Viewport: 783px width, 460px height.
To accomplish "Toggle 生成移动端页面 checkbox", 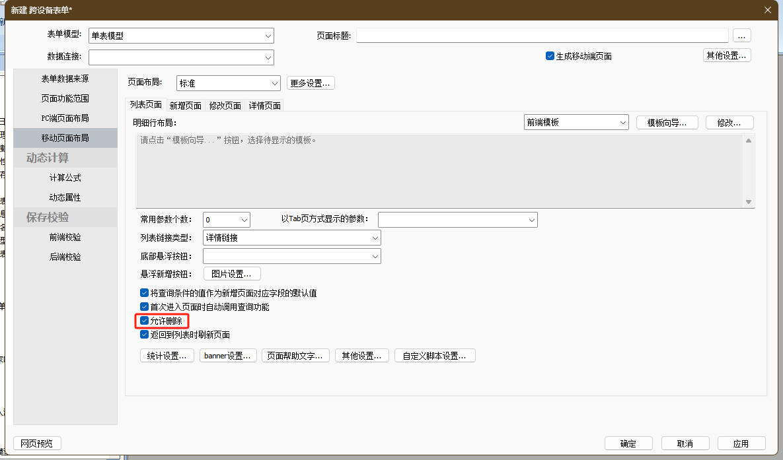I will click(x=550, y=56).
